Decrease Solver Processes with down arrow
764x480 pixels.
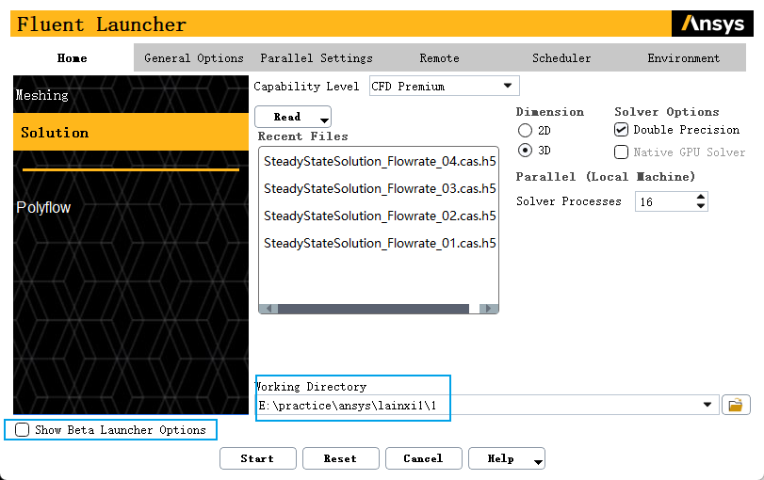700,206
